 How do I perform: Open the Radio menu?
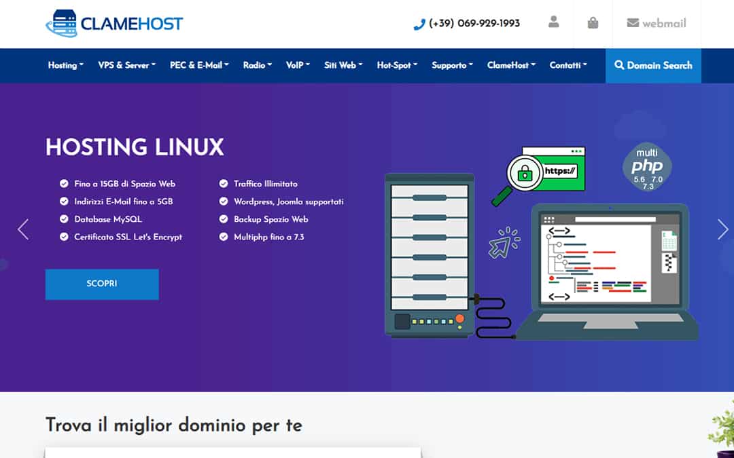[257, 66]
